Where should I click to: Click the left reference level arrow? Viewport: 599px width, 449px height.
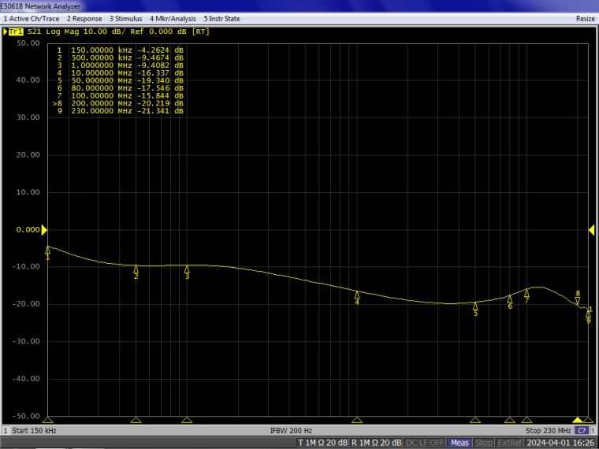[44, 230]
